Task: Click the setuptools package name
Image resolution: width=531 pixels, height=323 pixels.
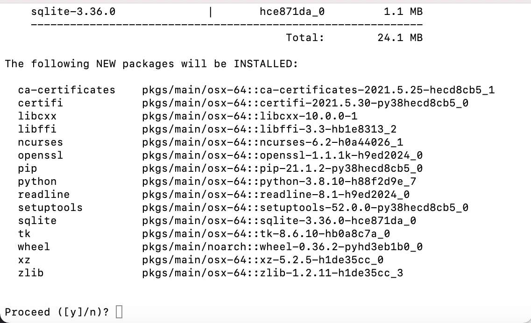Action: (50, 208)
